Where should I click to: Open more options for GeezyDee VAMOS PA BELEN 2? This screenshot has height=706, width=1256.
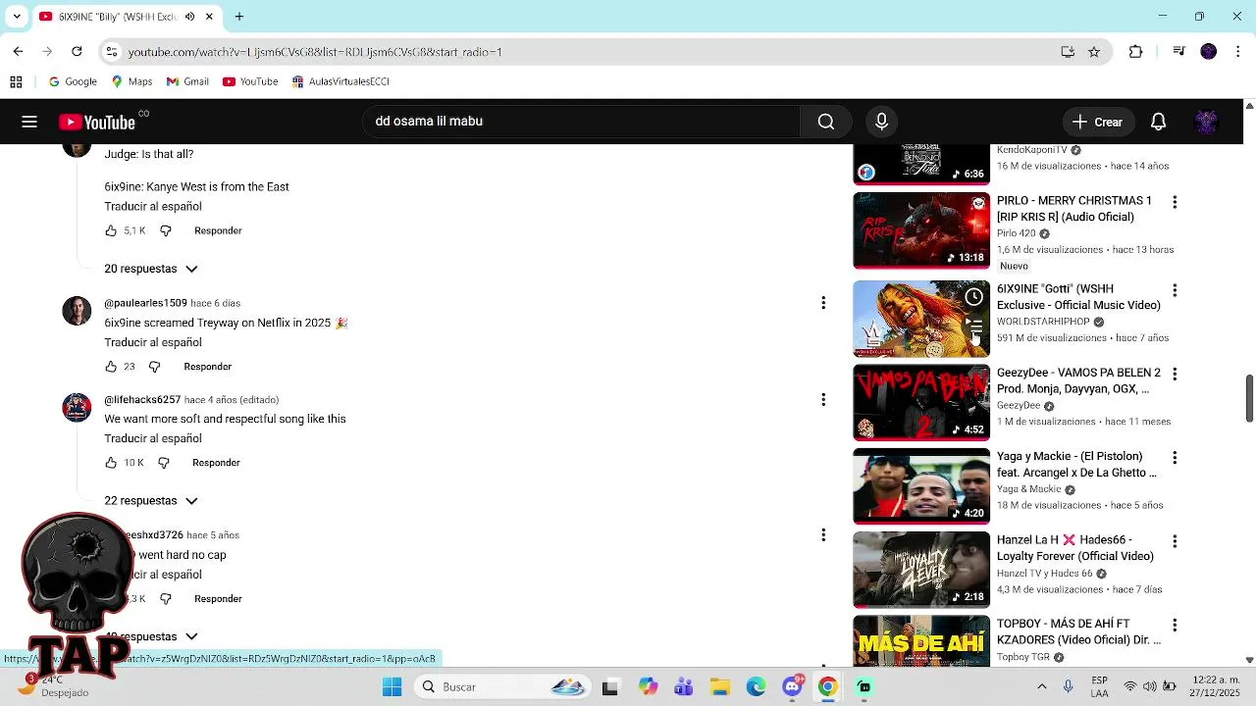1175,374
